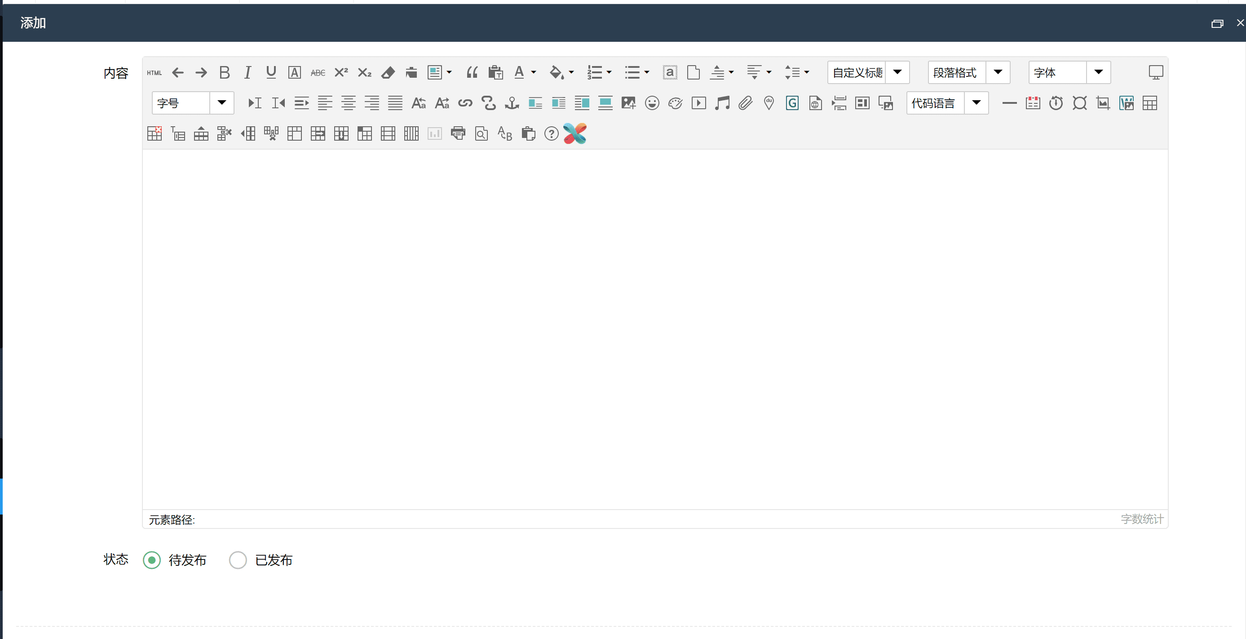
Task: Select the 待发布 radio option
Action: [152, 560]
